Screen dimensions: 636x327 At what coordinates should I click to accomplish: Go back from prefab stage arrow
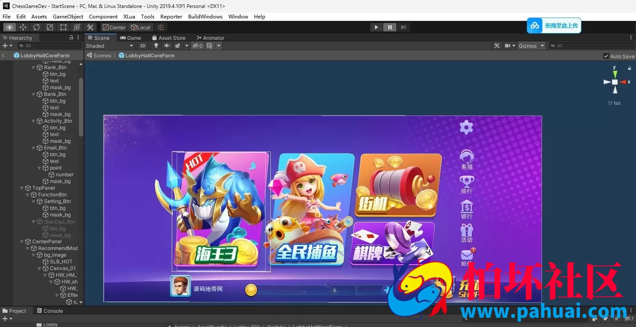point(3,55)
